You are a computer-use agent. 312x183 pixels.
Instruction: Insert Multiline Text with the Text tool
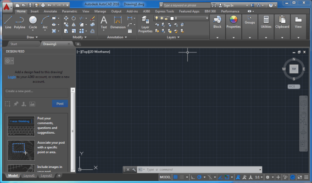point(104,22)
